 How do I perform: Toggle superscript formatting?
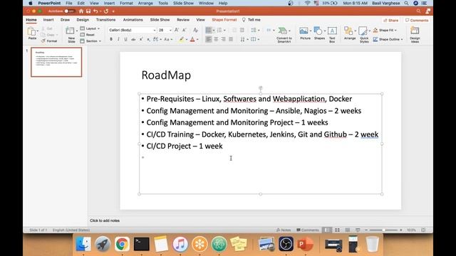click(x=141, y=39)
